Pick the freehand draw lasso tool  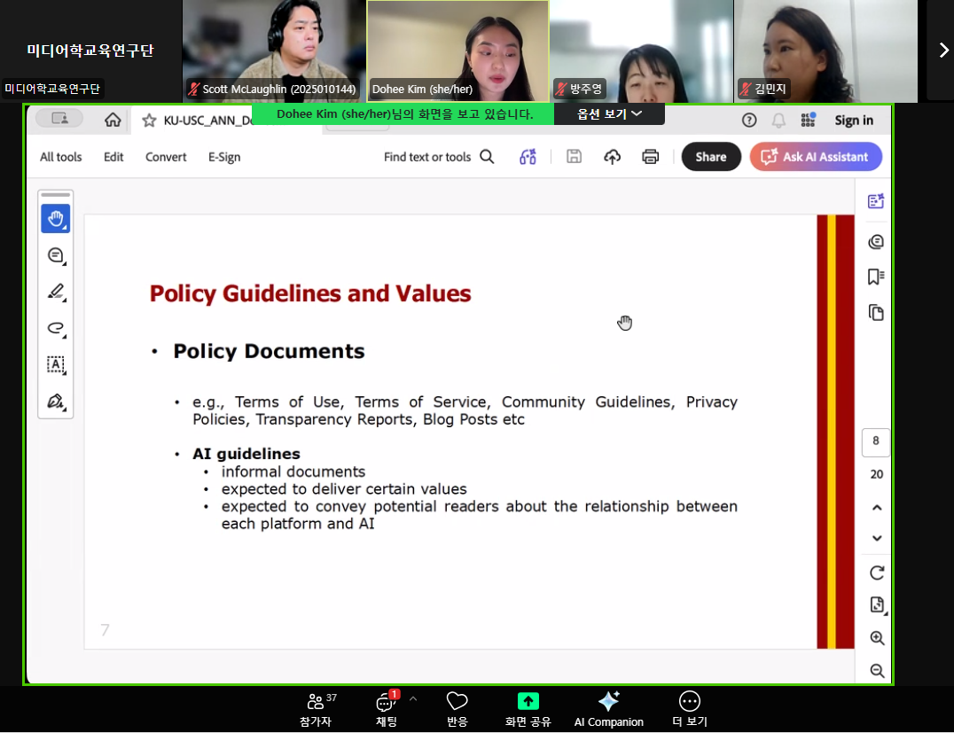click(56, 328)
